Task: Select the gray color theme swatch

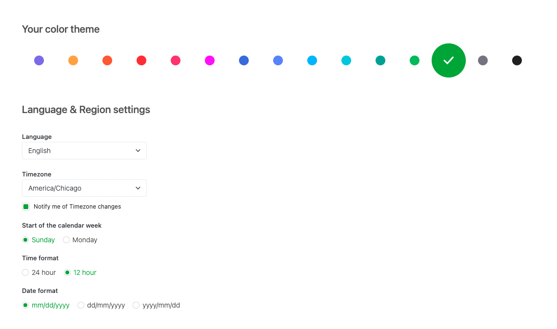Action: pyautogui.click(x=483, y=60)
